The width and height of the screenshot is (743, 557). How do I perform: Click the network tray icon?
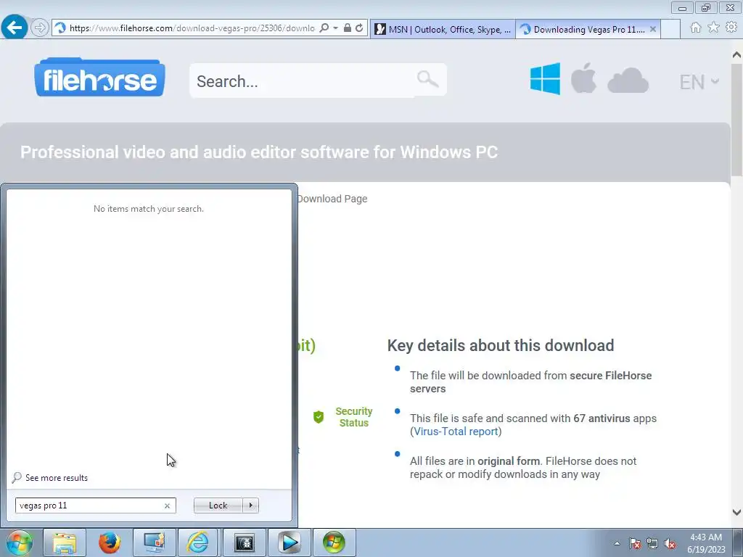coord(652,543)
